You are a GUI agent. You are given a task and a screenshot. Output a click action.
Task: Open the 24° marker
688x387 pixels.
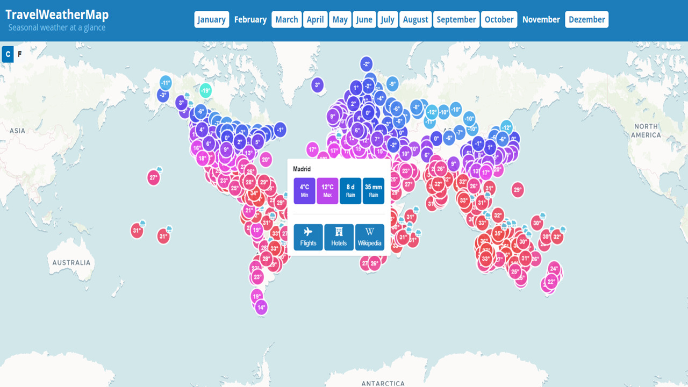tap(554, 268)
